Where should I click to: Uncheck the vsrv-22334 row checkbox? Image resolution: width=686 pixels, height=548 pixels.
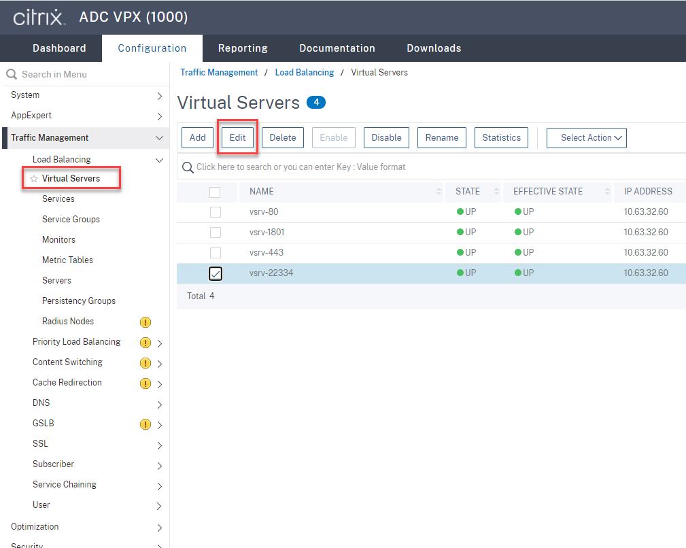point(215,273)
